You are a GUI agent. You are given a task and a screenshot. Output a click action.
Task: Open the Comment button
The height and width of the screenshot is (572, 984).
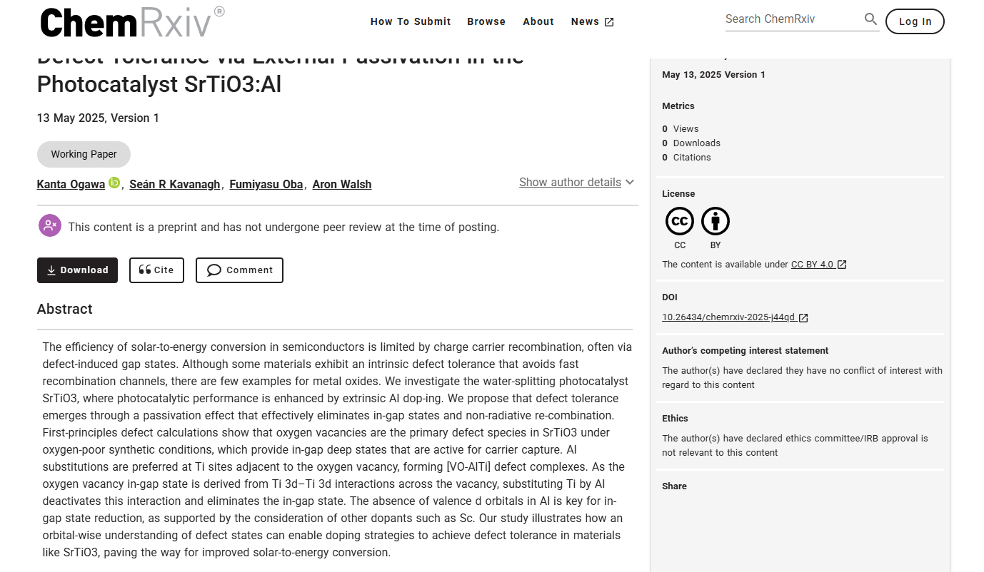coord(239,270)
